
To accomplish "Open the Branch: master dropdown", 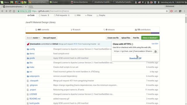I will tap(33, 38).
